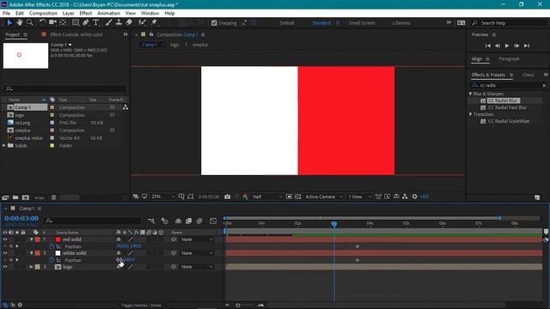Select the Pan Behind anchor point tool

click(63, 22)
